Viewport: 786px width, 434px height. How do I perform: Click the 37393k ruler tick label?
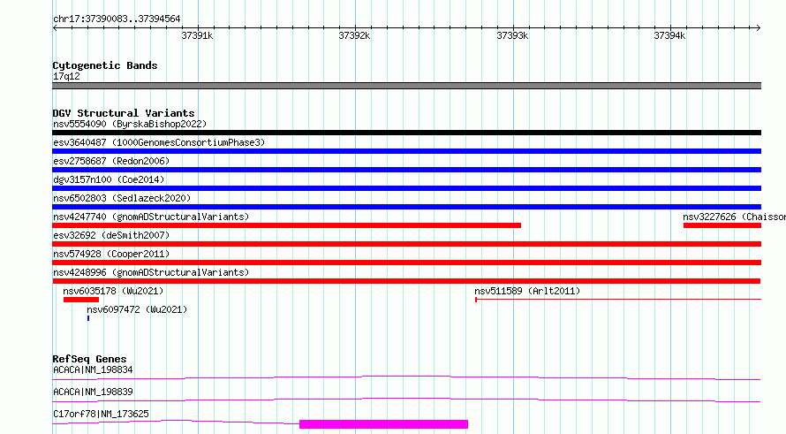[x=512, y=35]
